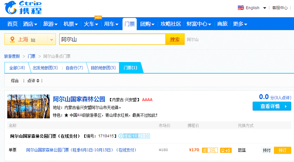Expand the 财富中心 menu dropdown

pyautogui.click(x=209, y=24)
